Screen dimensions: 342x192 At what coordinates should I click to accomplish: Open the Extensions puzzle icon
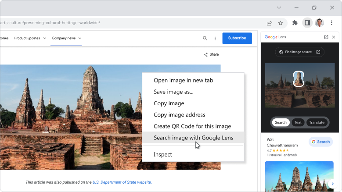coord(295,23)
